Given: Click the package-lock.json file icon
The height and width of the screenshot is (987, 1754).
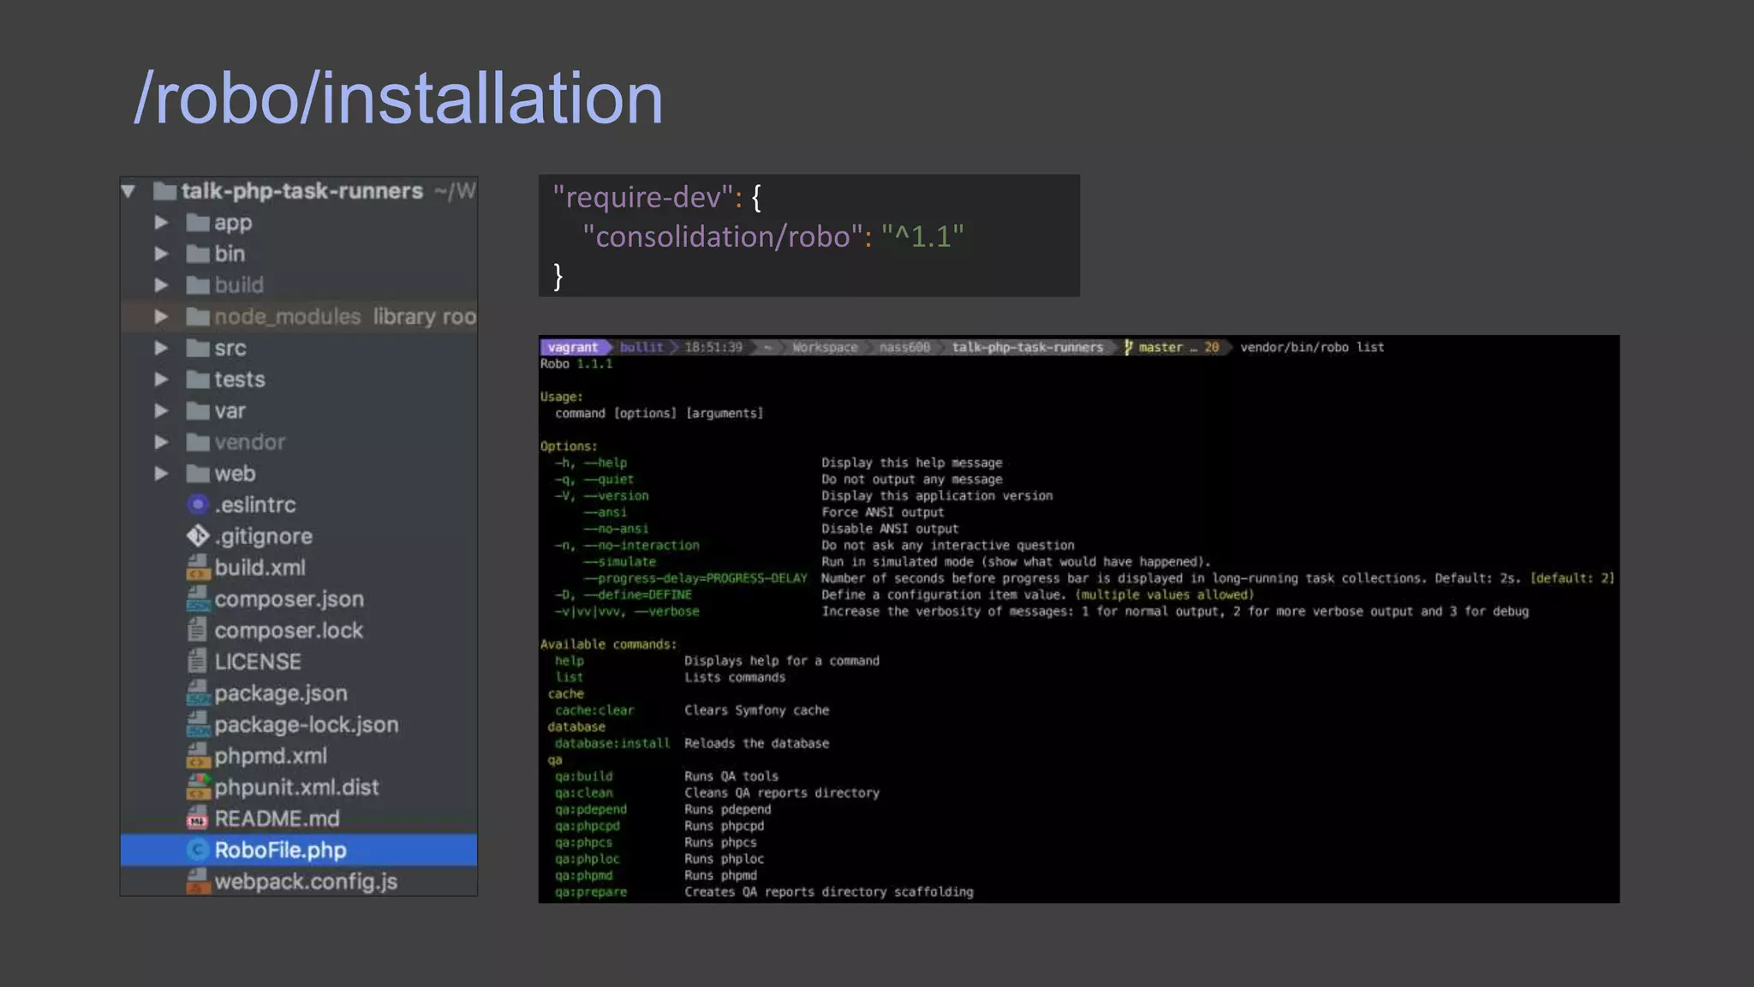Looking at the screenshot, I should point(198,725).
